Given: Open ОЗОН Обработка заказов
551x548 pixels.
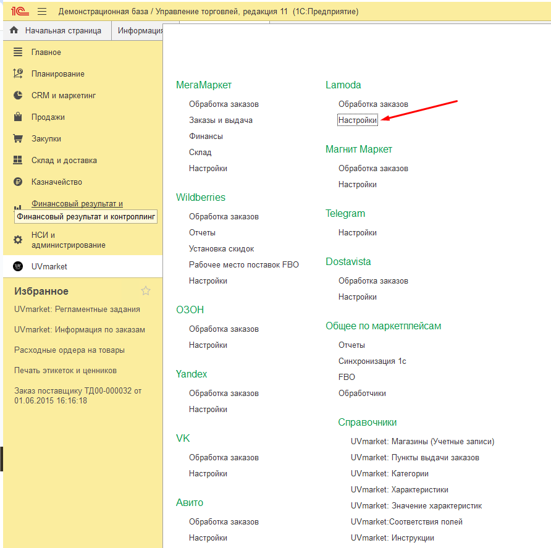Looking at the screenshot, I should 224,329.
